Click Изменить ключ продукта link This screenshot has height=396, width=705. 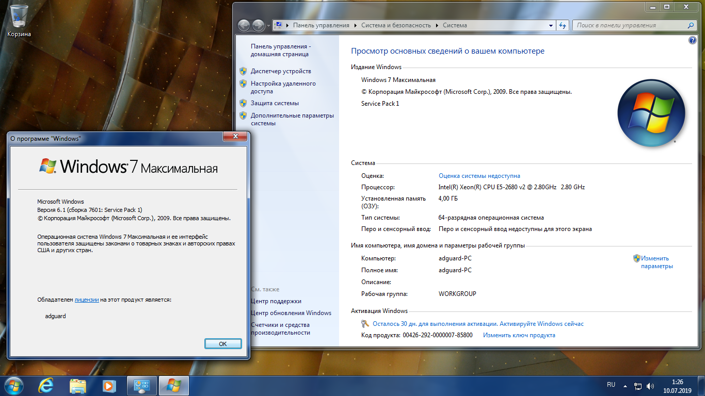519,335
